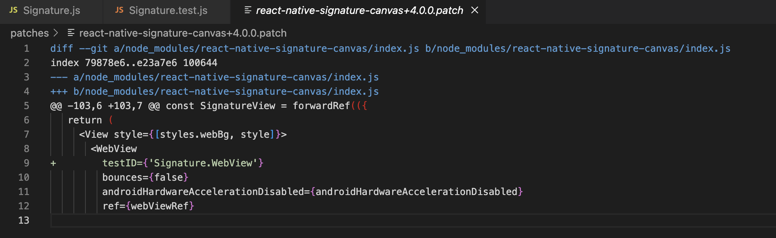Click the 'return' keyword on line 6

tap(85, 120)
